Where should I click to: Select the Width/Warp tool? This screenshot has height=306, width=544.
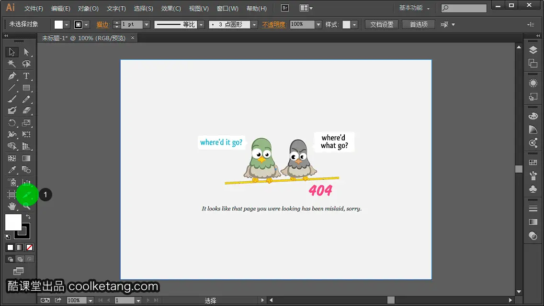point(12,134)
